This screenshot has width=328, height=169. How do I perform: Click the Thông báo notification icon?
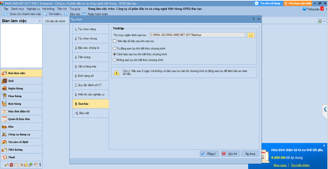305,9
